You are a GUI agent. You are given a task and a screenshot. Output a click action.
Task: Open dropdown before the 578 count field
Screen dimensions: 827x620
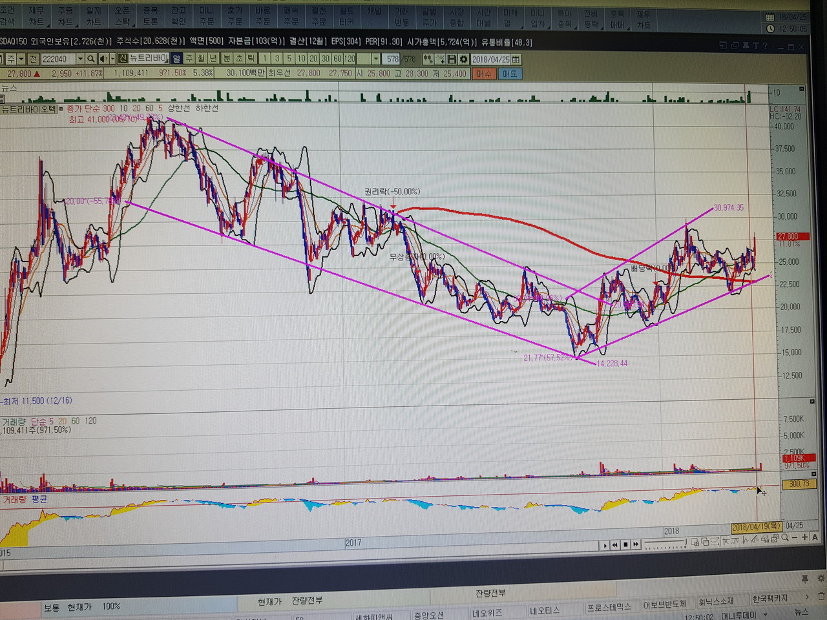375,59
